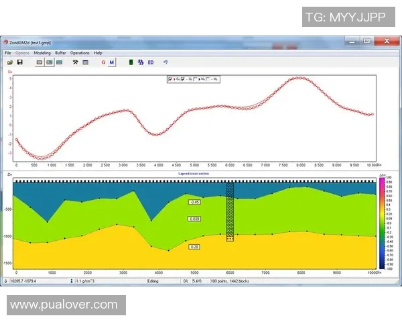Click the ED editor toolbar icon
The width and height of the screenshot is (402, 322).
[x=151, y=62]
